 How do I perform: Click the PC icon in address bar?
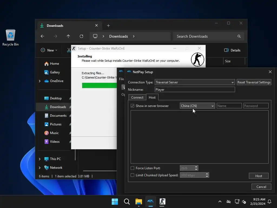(x=95, y=36)
